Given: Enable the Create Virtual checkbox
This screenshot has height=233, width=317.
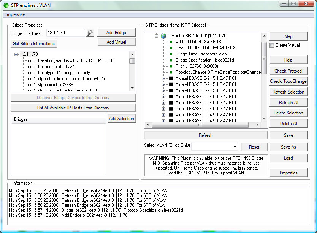Looking at the screenshot, I should tap(272, 45).
